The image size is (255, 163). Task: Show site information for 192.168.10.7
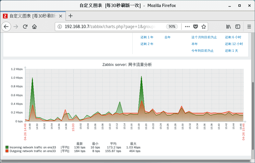click(x=60, y=27)
